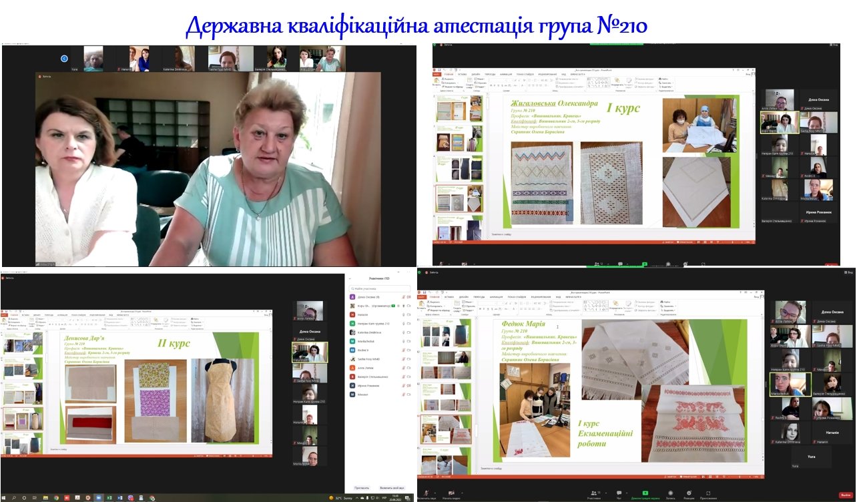
Task: Click the Пригласить invite button
Action: (362, 488)
